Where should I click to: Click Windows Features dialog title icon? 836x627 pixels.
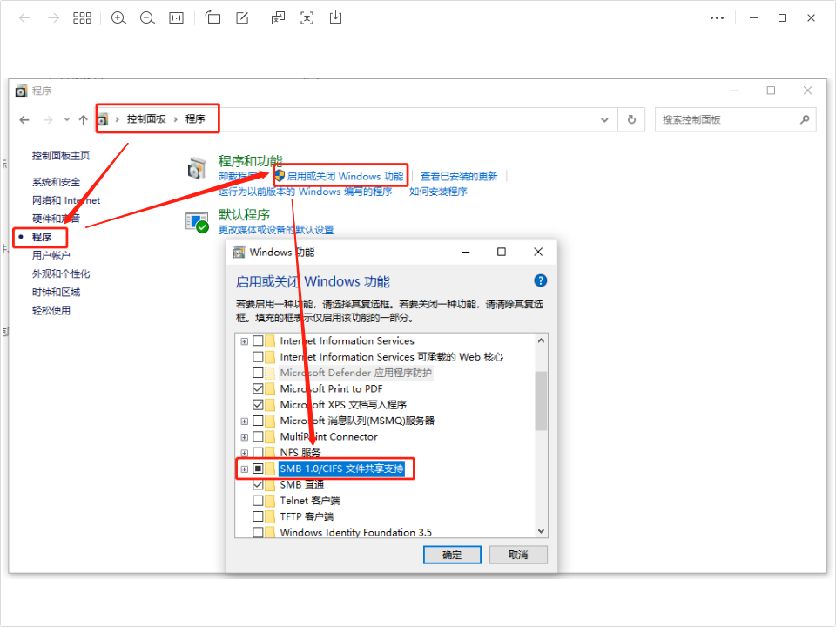(239, 253)
